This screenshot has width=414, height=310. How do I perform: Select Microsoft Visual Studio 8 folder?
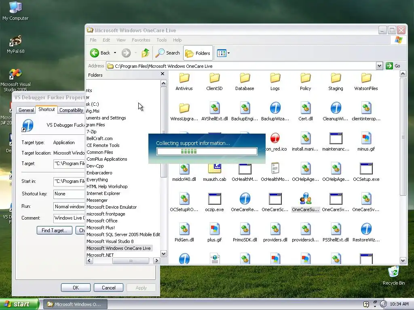(110, 241)
